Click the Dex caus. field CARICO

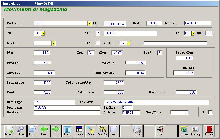point(67,107)
